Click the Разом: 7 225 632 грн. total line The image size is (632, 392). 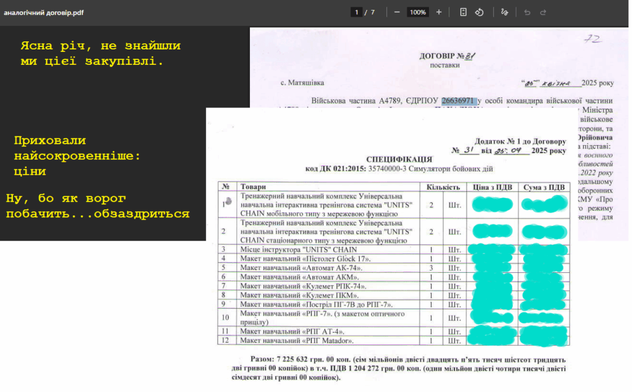398,368
